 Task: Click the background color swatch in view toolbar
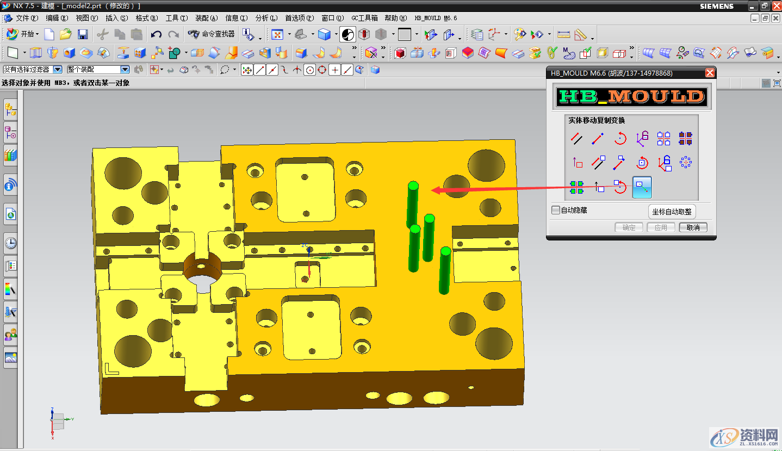(x=404, y=34)
